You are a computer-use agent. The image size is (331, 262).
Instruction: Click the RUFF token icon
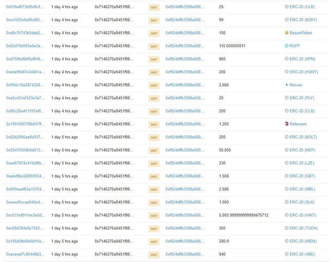click(286, 46)
